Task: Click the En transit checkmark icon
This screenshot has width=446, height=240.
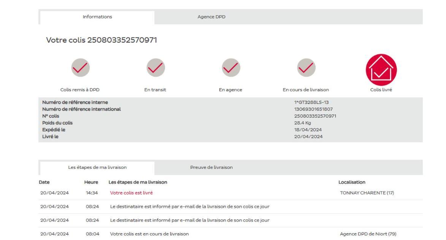Action: pos(156,68)
